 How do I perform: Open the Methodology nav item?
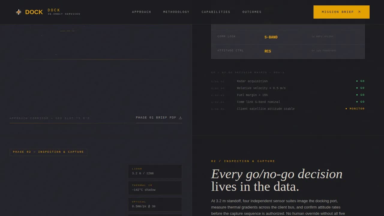[x=176, y=12]
